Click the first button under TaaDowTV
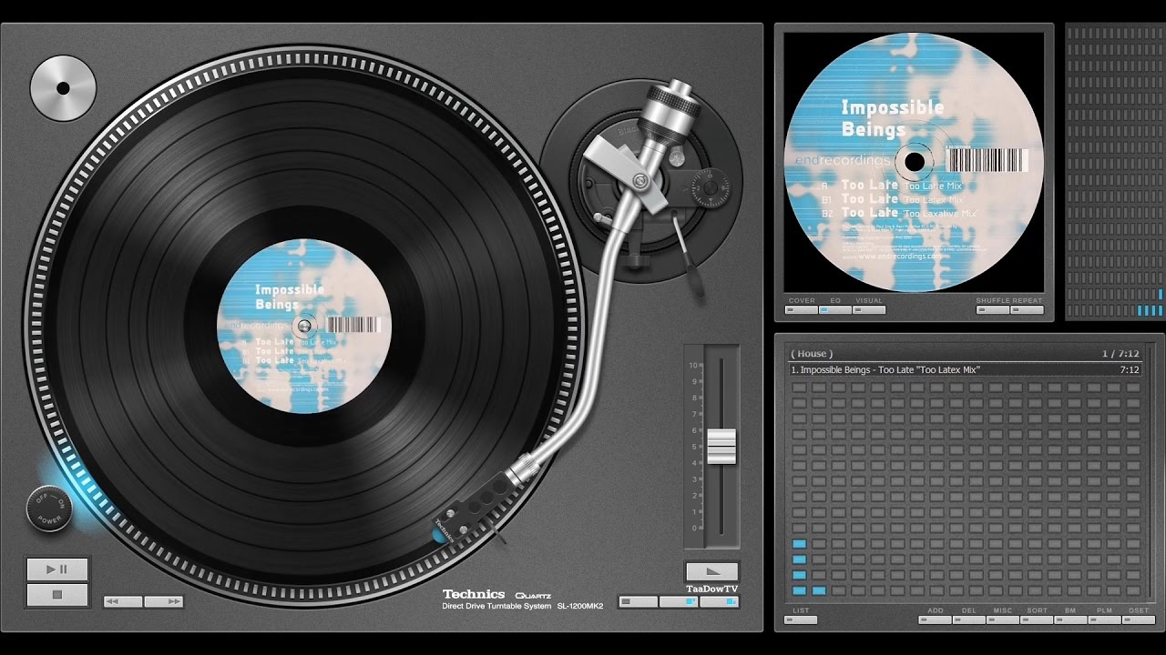Screen dimensions: 1166x655 coord(638,601)
